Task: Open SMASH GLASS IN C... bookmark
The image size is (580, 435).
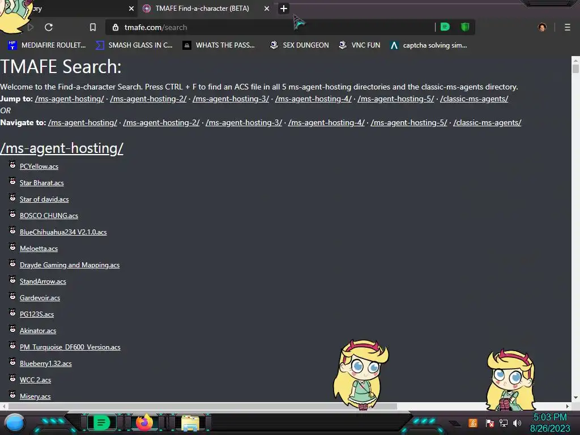Action: click(134, 45)
